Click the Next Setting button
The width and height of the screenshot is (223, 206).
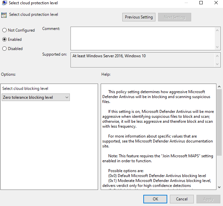coord(174,17)
